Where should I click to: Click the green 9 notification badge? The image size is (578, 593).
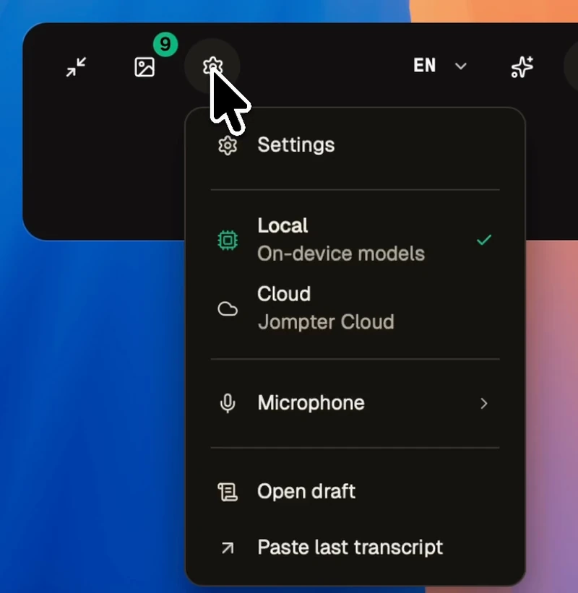165,45
